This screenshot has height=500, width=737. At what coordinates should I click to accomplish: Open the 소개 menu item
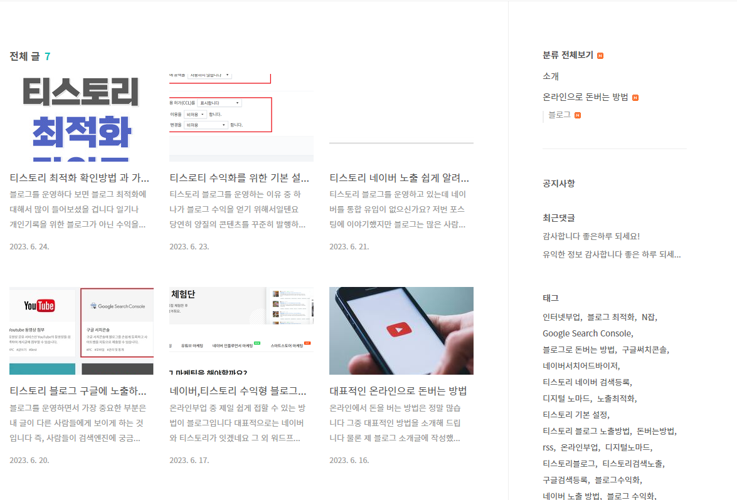point(551,76)
